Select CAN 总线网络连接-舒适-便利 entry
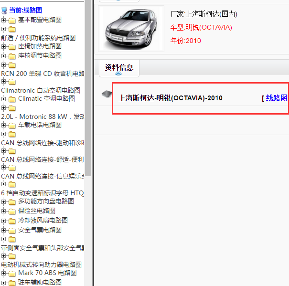 43,159
